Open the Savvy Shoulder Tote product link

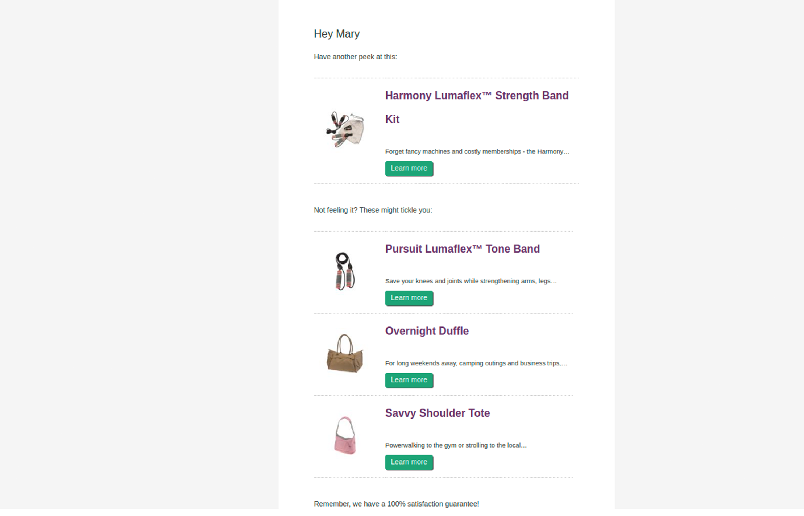pyautogui.click(x=437, y=413)
